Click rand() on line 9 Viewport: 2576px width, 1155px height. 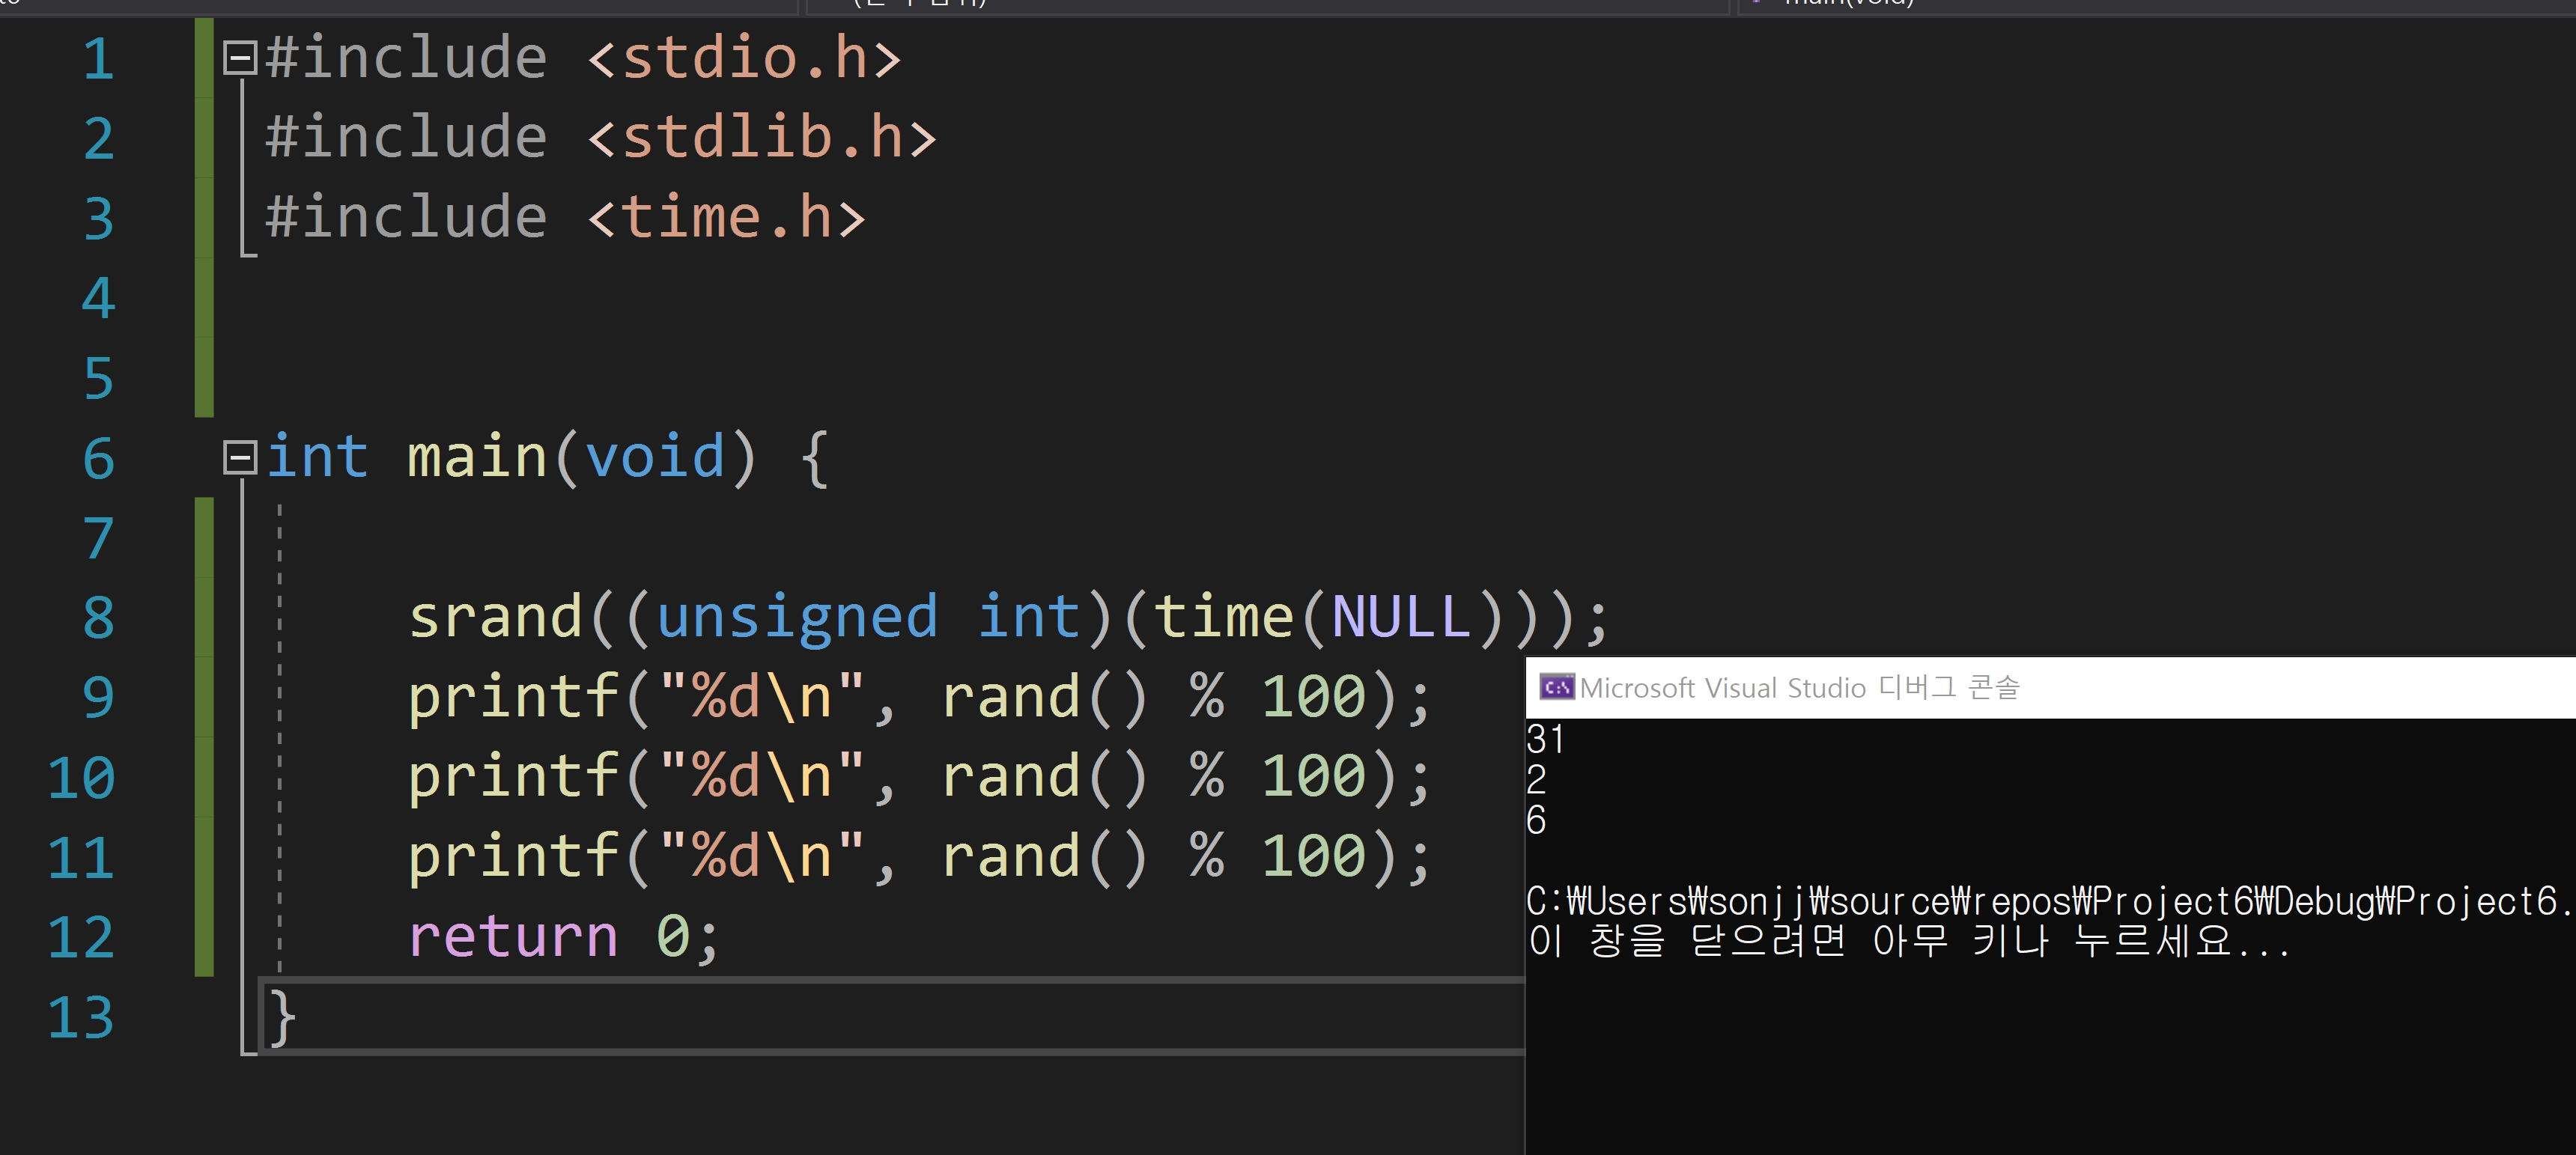tap(1045, 696)
